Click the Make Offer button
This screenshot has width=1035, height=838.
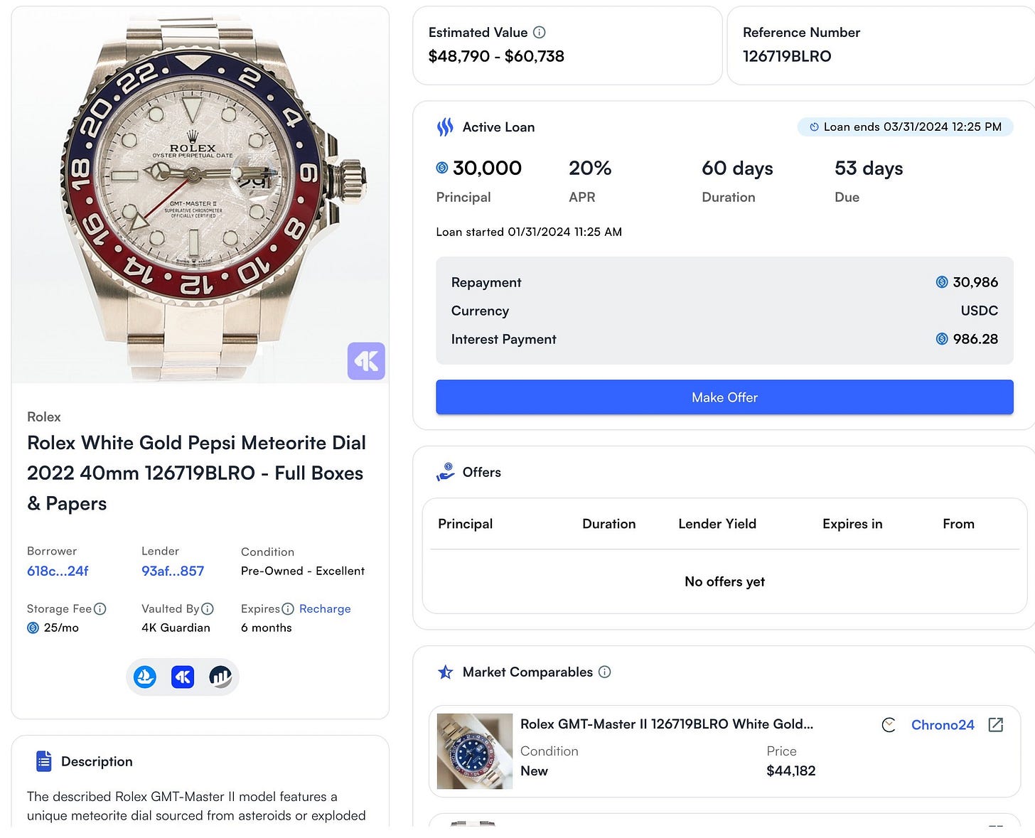coord(724,397)
